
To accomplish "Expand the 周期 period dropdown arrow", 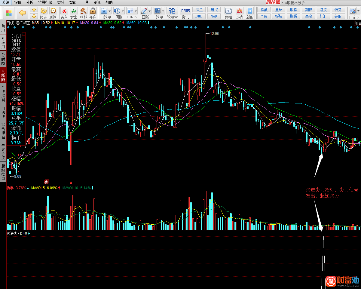I will (x=123, y=11).
